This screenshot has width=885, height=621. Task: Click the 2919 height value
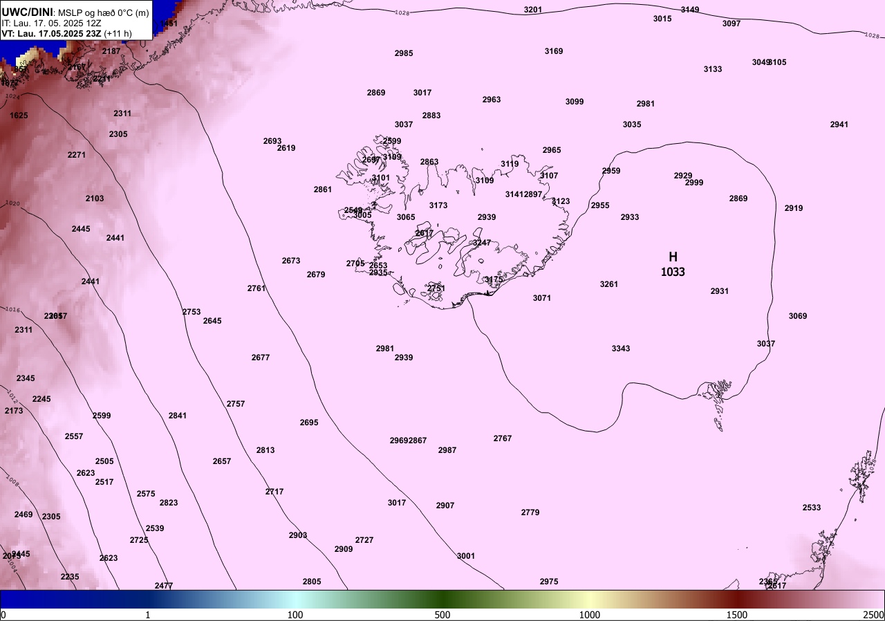click(794, 208)
